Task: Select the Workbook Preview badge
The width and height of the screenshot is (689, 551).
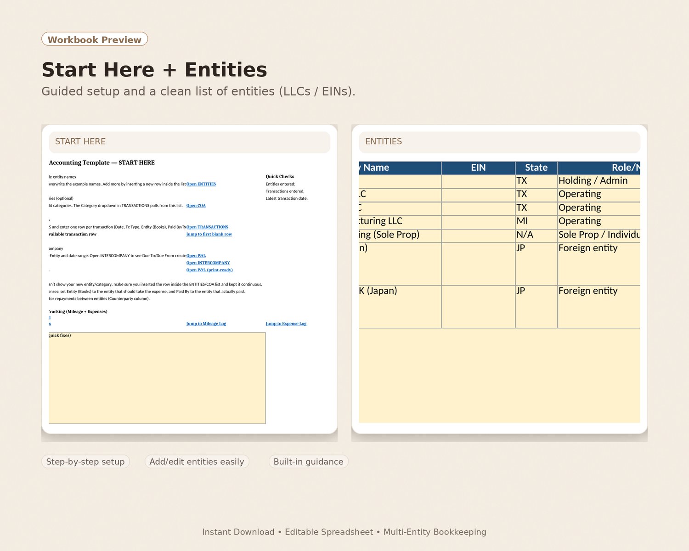Action: pyautogui.click(x=95, y=39)
